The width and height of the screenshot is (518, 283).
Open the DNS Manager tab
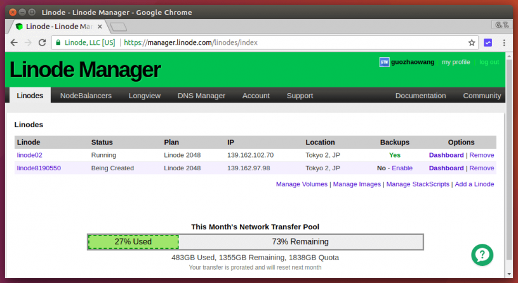[201, 96]
